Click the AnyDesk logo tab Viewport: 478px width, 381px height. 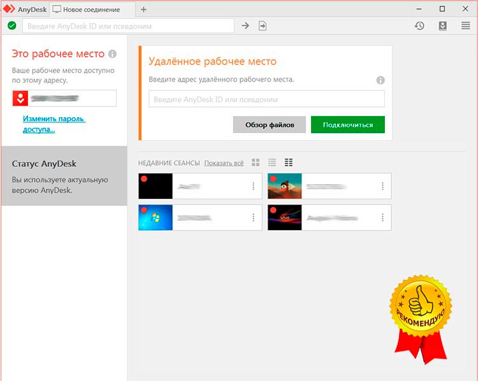tap(25, 9)
